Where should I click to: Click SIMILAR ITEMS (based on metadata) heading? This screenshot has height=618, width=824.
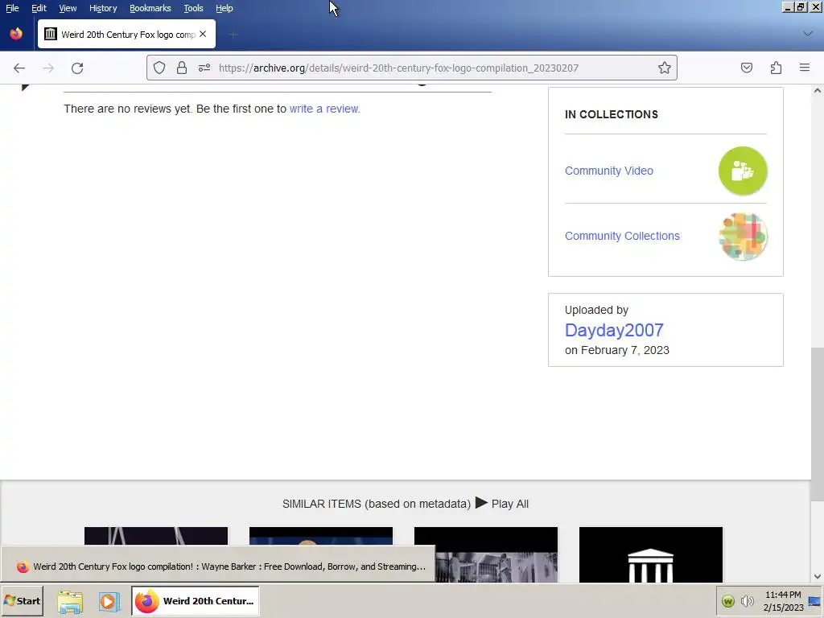tap(377, 504)
